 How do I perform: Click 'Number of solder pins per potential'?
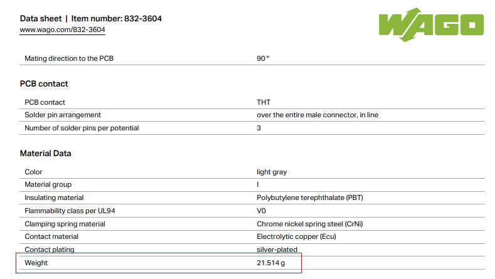pos(82,128)
